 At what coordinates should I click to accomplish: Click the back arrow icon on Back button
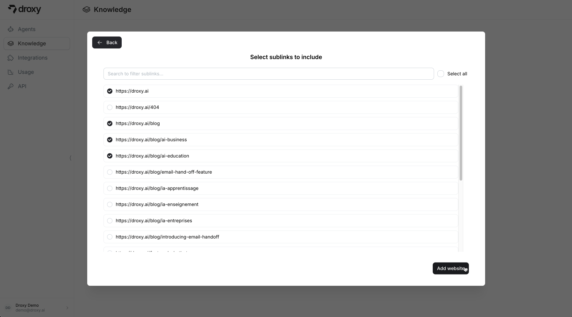click(100, 42)
